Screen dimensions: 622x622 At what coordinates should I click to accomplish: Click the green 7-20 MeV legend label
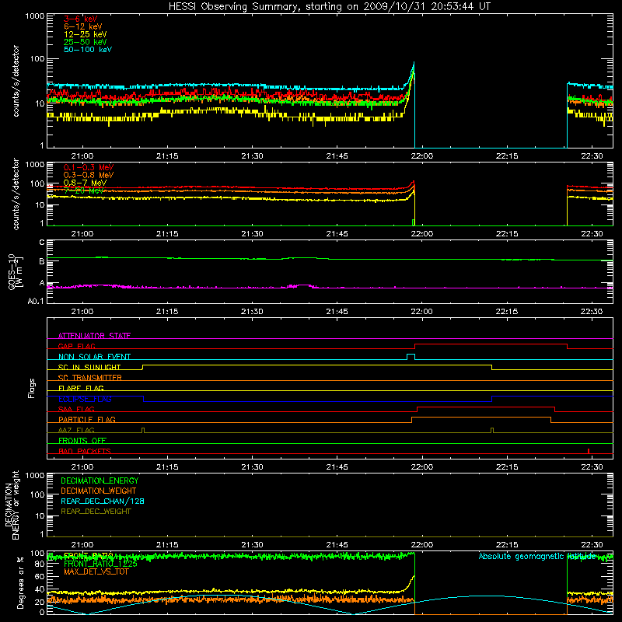83,190
